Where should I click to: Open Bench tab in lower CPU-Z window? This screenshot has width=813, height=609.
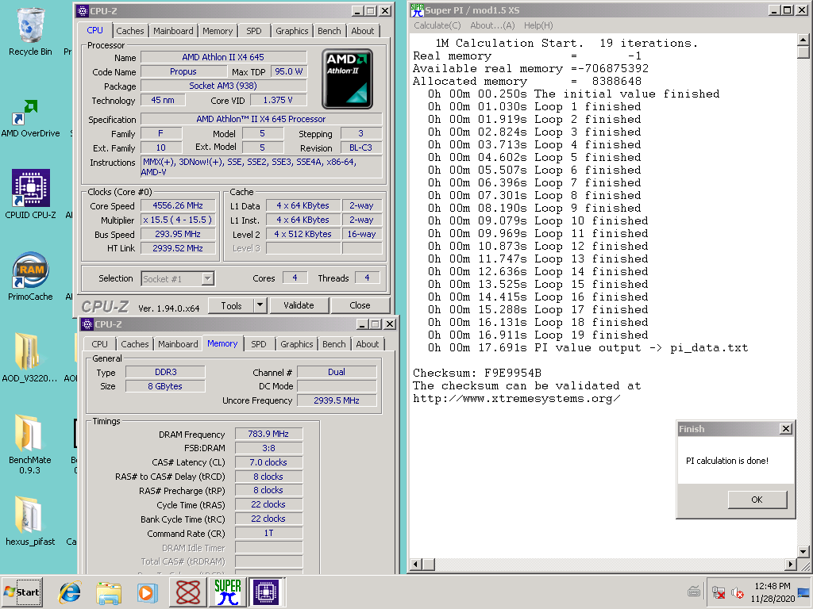334,344
